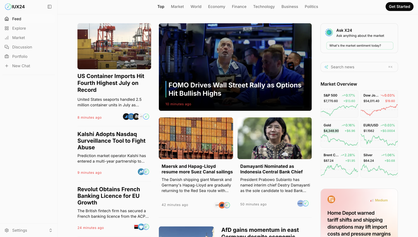Viewport: 418px width, 237px height.
Task: Start a New Chat with the plus icon
Action: [7, 66]
